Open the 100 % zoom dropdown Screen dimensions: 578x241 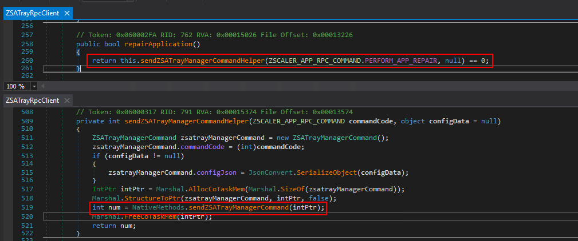pyautogui.click(x=34, y=86)
